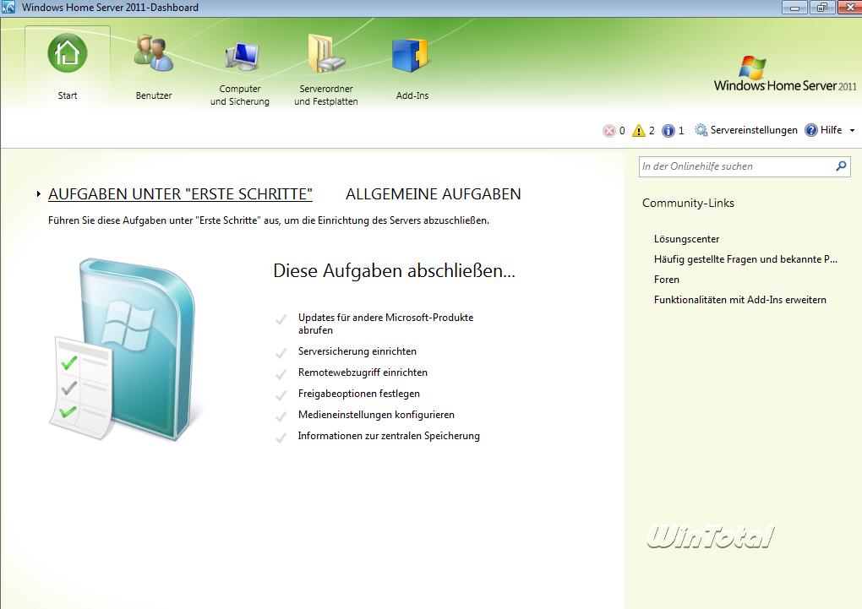862x609 pixels.
Task: Open Freigabeoptionen festlegen task
Action: pyautogui.click(x=359, y=394)
